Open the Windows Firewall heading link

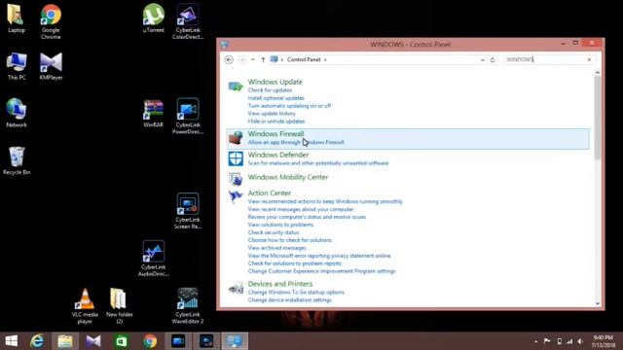[275, 134]
